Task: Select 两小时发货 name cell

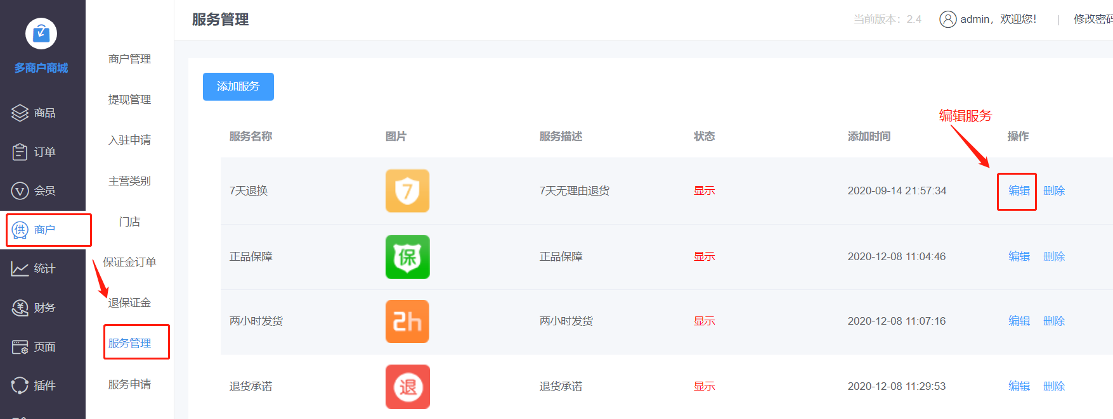Action: click(x=256, y=321)
